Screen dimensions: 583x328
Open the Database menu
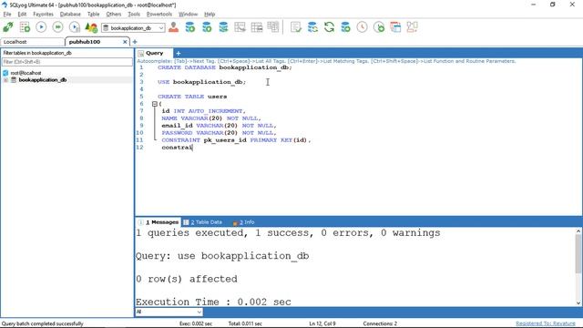(70, 15)
